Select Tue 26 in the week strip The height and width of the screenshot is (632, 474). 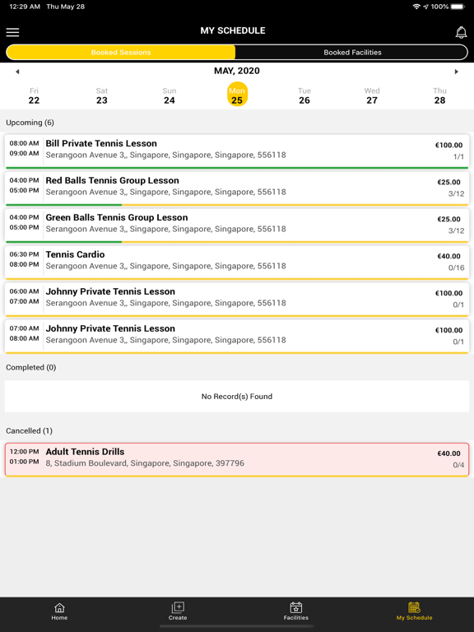click(304, 96)
